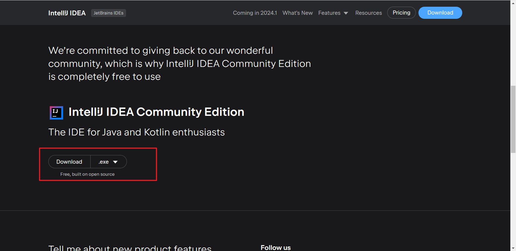Click the IntelliJ IDEA logo
The height and width of the screenshot is (251, 516).
tap(67, 13)
